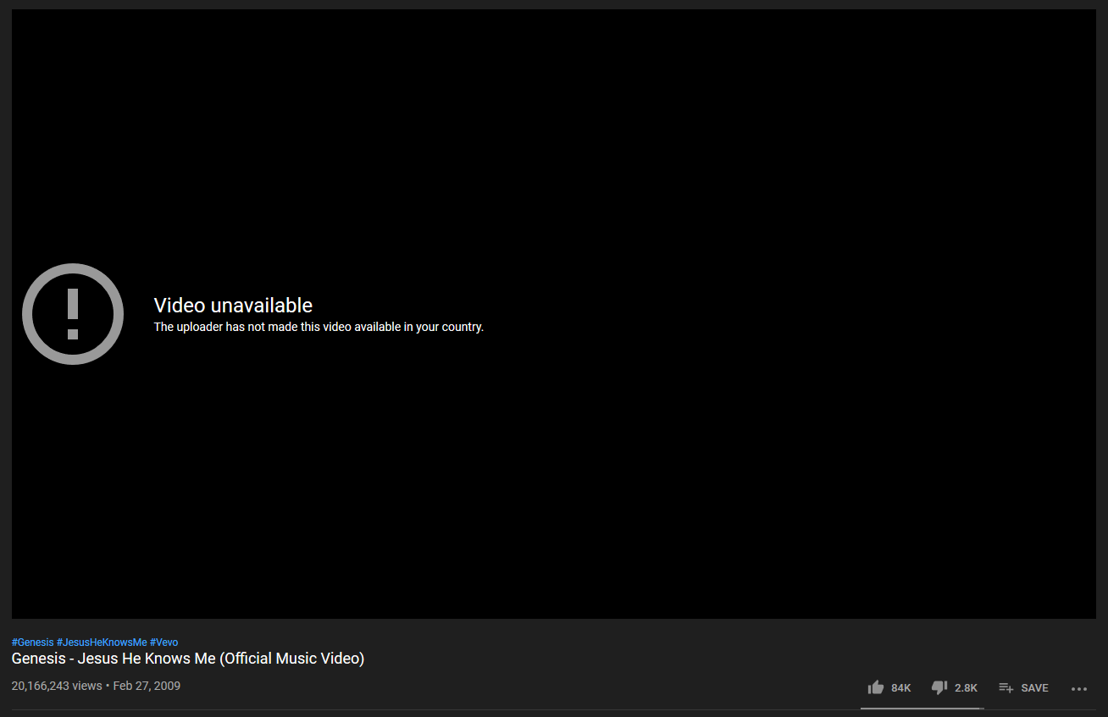Click the thumbs up like icon
The width and height of the screenshot is (1108, 717).
[x=876, y=687]
